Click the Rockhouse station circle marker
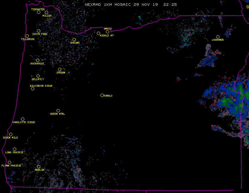Viewport: 249px width, 193px height. 38,60
